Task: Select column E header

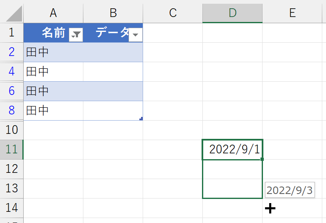Action: tap(292, 13)
